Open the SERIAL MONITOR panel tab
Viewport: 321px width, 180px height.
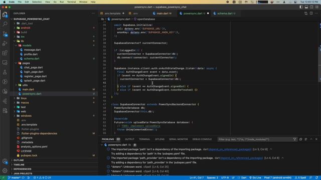coord(179,139)
